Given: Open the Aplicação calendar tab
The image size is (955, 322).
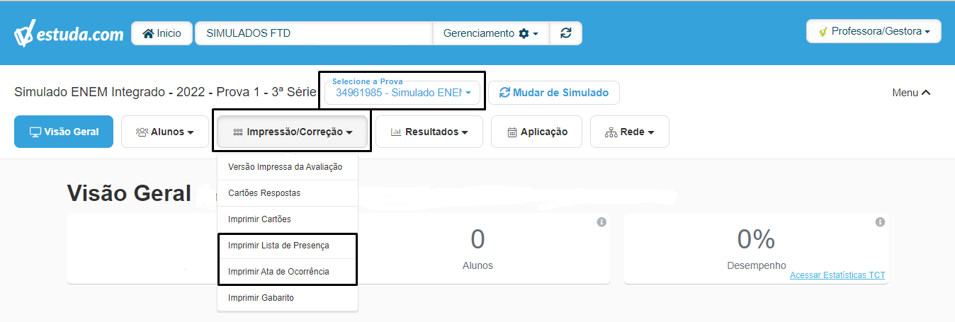Looking at the screenshot, I should (536, 132).
